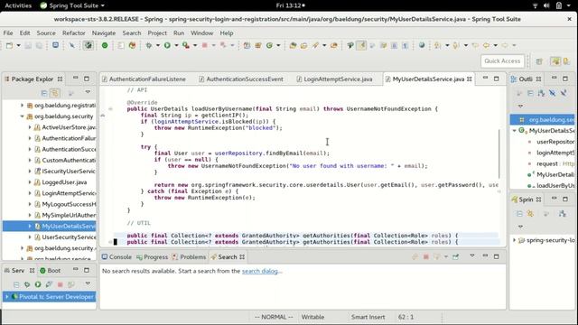
Task: Toggle Show Whitespace Characters toolbar button
Action: click(x=406, y=45)
